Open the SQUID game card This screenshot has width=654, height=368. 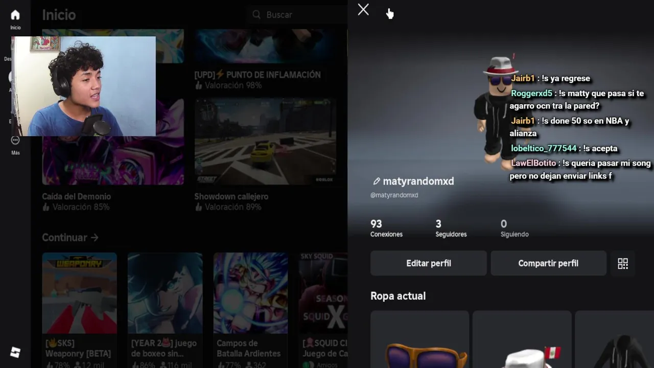323,310
